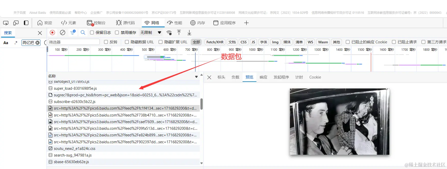
Task: Check the 隐藏数据 URL checkbox
Action: [x=127, y=42]
